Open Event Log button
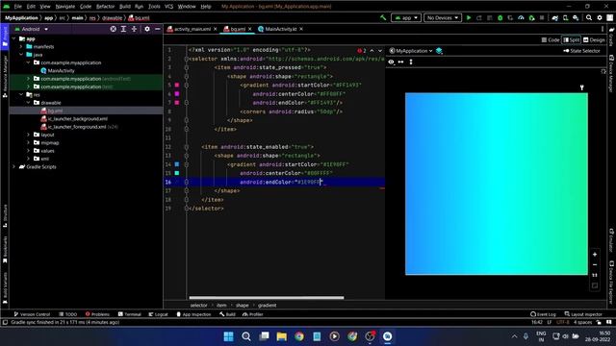This screenshot has width=616, height=346. tap(543, 314)
